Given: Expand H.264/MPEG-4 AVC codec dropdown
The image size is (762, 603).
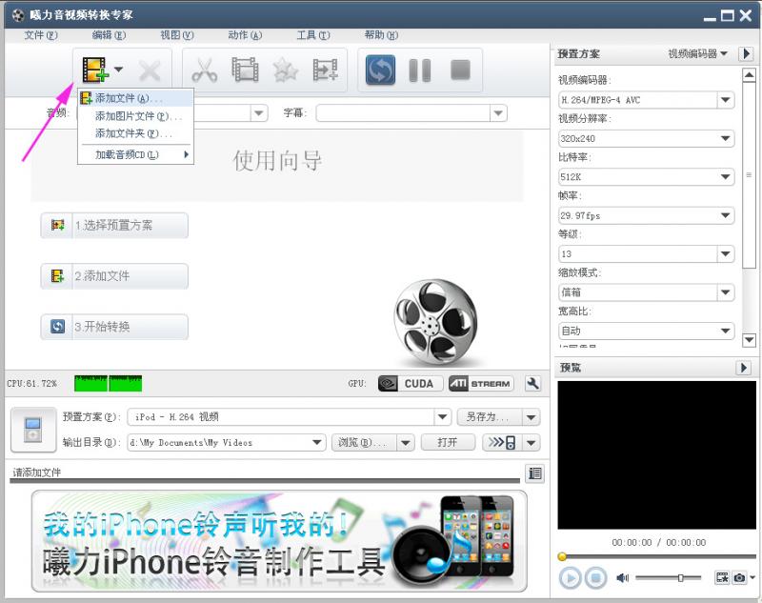Looking at the screenshot, I should point(725,100).
